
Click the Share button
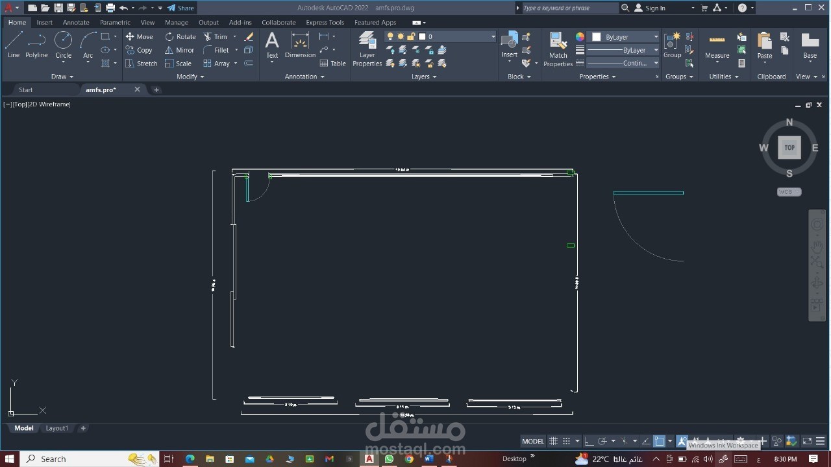click(180, 8)
